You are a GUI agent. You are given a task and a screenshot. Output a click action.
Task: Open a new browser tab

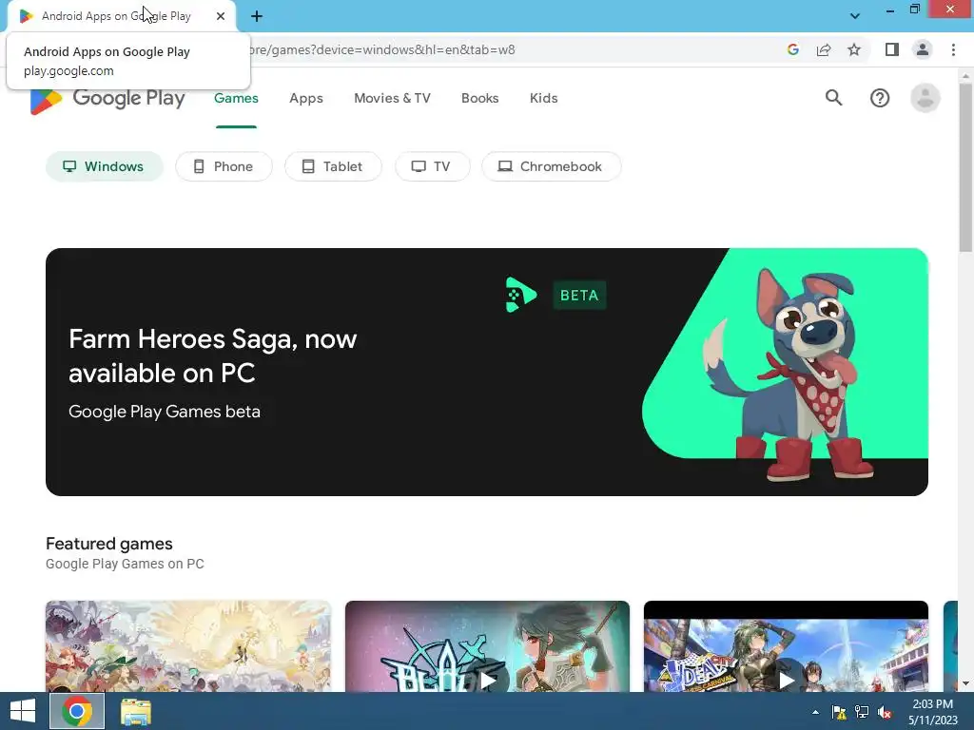[257, 16]
